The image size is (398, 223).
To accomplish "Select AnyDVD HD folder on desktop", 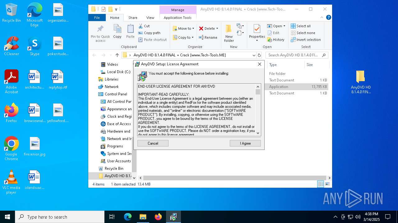I will [361, 82].
